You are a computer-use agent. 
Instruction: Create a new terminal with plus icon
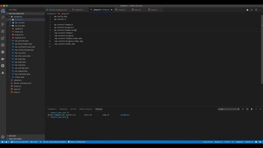243,109
